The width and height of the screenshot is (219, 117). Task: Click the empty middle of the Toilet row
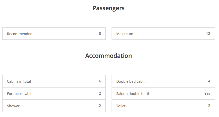coord(167,106)
